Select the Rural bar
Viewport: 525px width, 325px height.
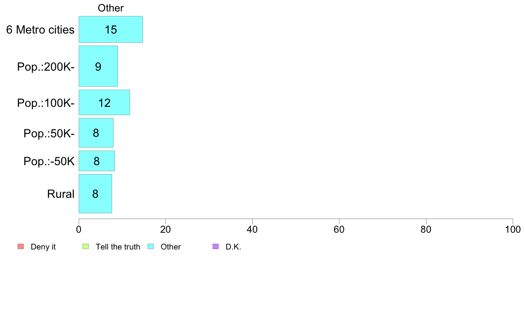point(95,193)
